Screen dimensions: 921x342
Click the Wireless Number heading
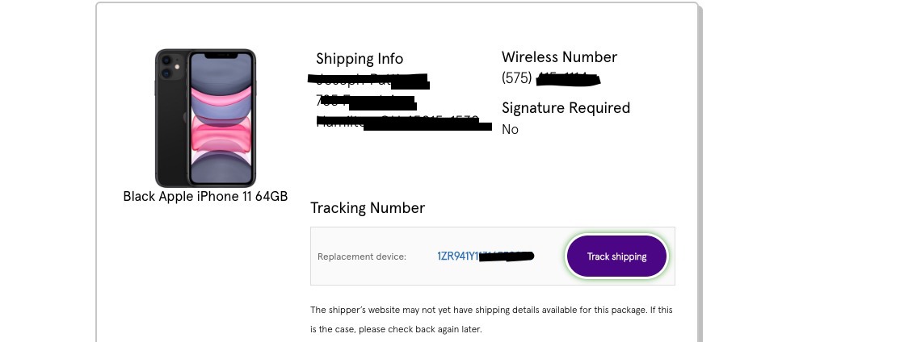pos(559,57)
